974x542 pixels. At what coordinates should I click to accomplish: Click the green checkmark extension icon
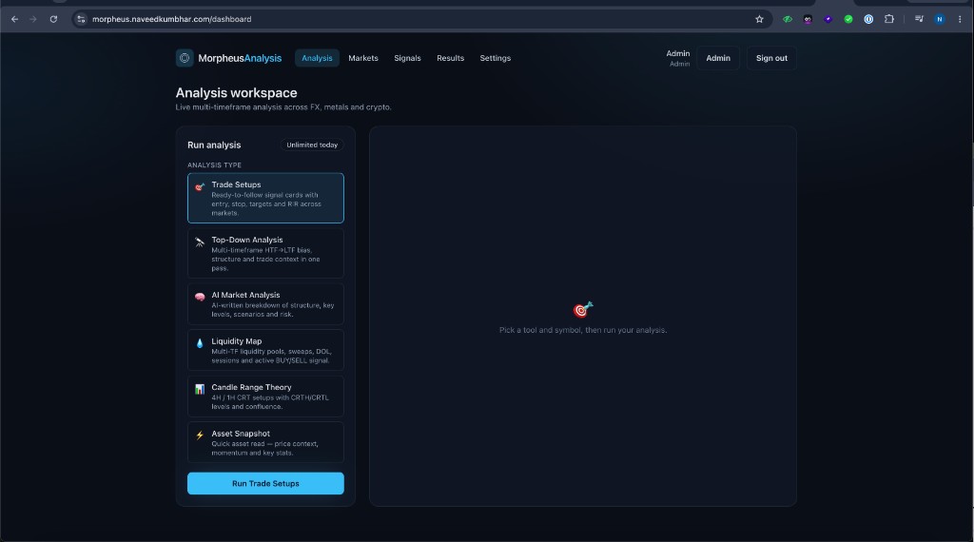coord(847,19)
